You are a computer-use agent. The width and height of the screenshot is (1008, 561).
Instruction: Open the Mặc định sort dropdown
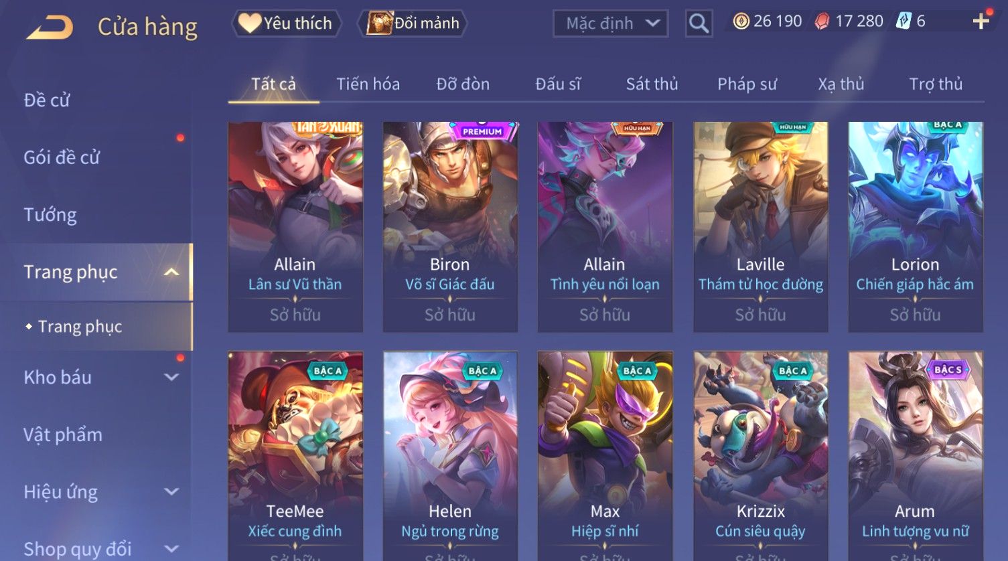pyautogui.click(x=610, y=24)
